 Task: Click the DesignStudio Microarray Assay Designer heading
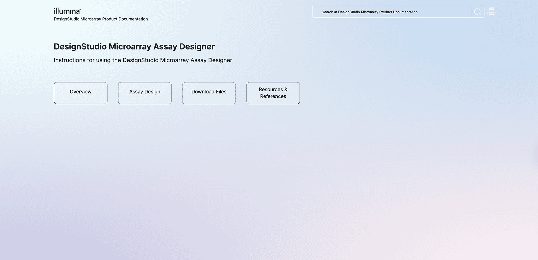coord(134,46)
